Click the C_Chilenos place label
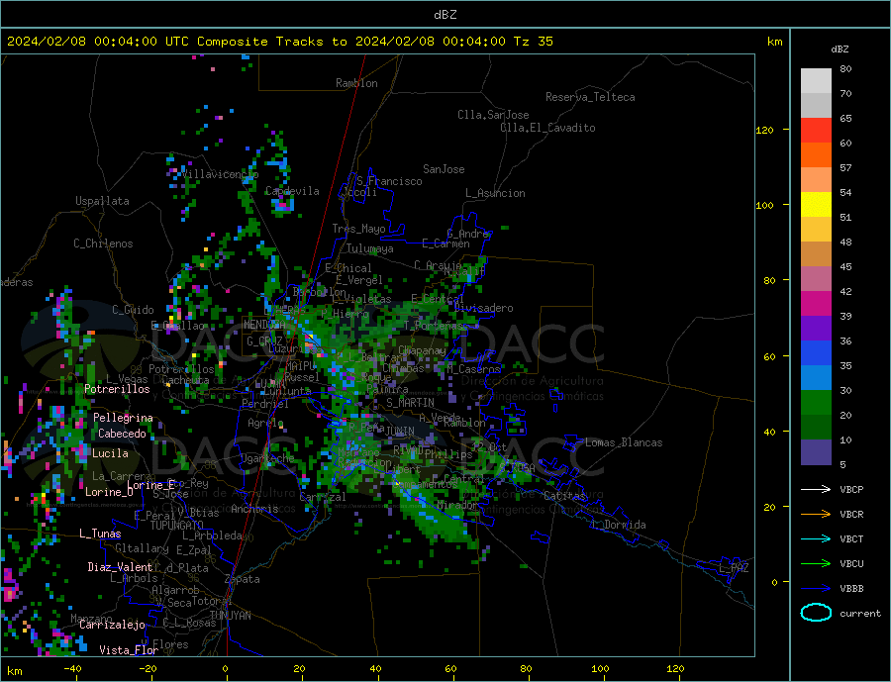Screen dimensions: 891x682 coord(103,244)
